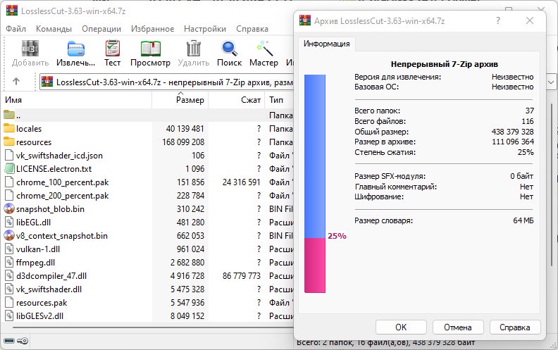The image size is (558, 350).
Task: Click size value 8 049 152
Action: tap(187, 316)
